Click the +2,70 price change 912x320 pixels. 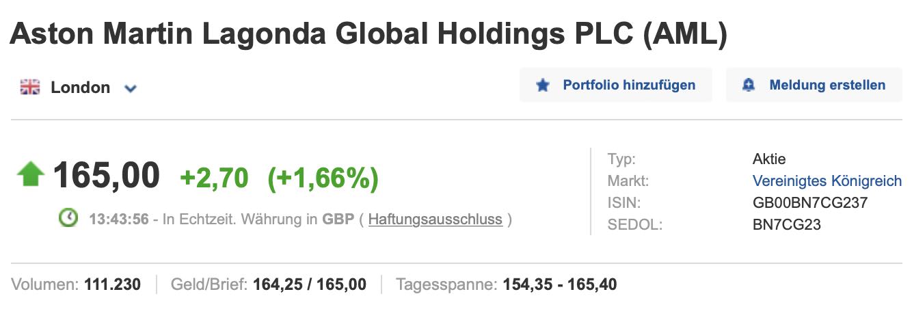click(x=214, y=178)
